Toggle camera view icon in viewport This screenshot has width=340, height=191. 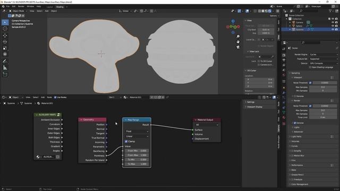click(x=238, y=47)
